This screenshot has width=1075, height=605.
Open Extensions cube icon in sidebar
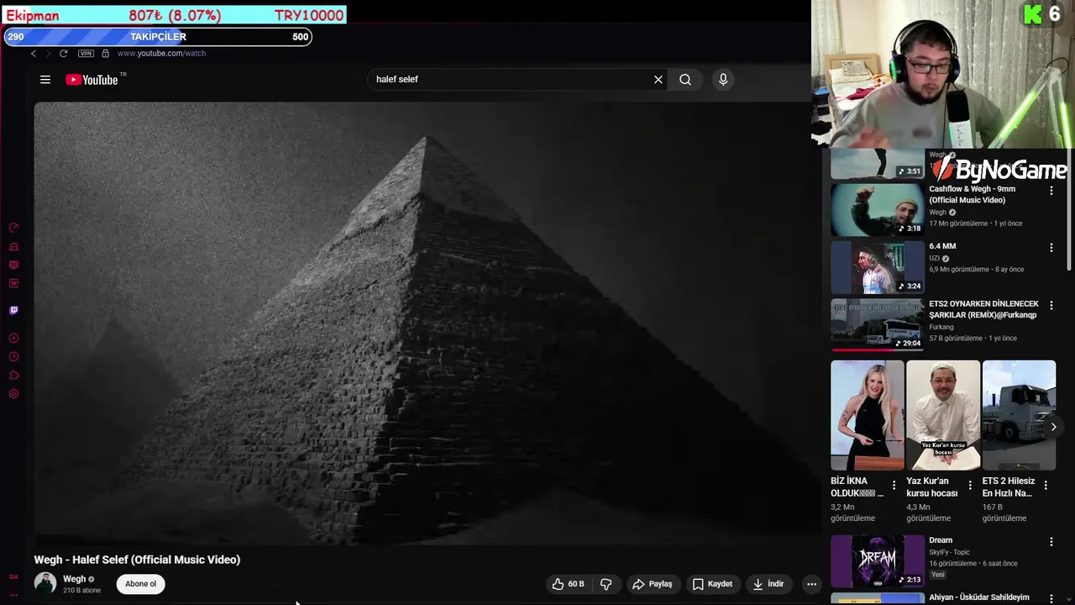point(13,375)
